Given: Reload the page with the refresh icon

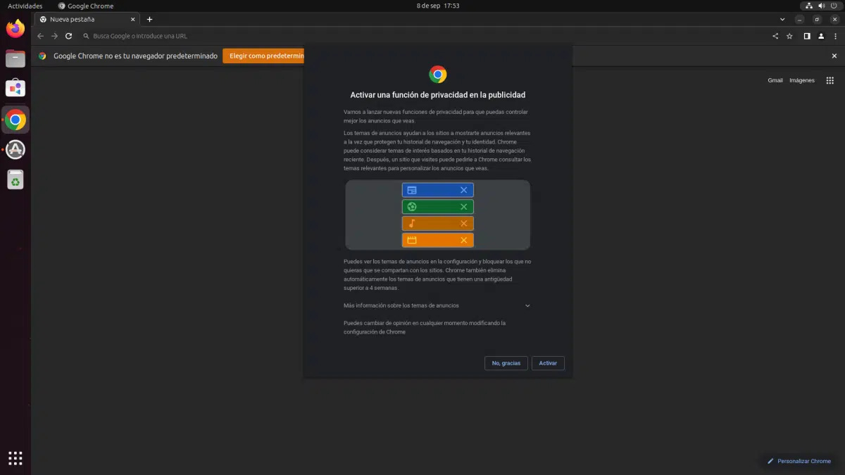Looking at the screenshot, I should pos(68,36).
